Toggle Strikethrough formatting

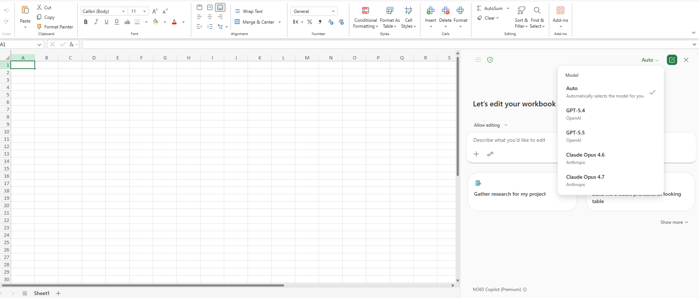pyautogui.click(x=127, y=22)
